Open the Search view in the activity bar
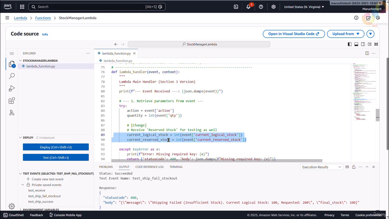This screenshot has width=389, height=219. (12, 76)
